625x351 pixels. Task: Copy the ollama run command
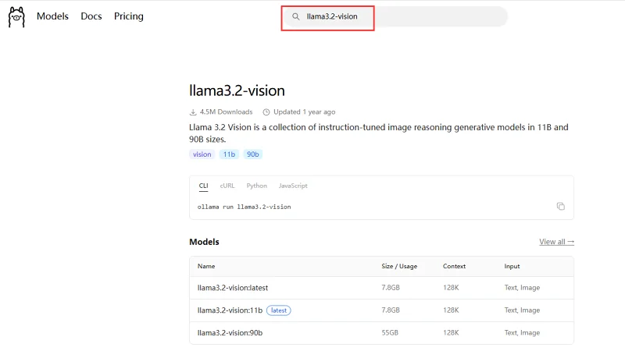[560, 206]
